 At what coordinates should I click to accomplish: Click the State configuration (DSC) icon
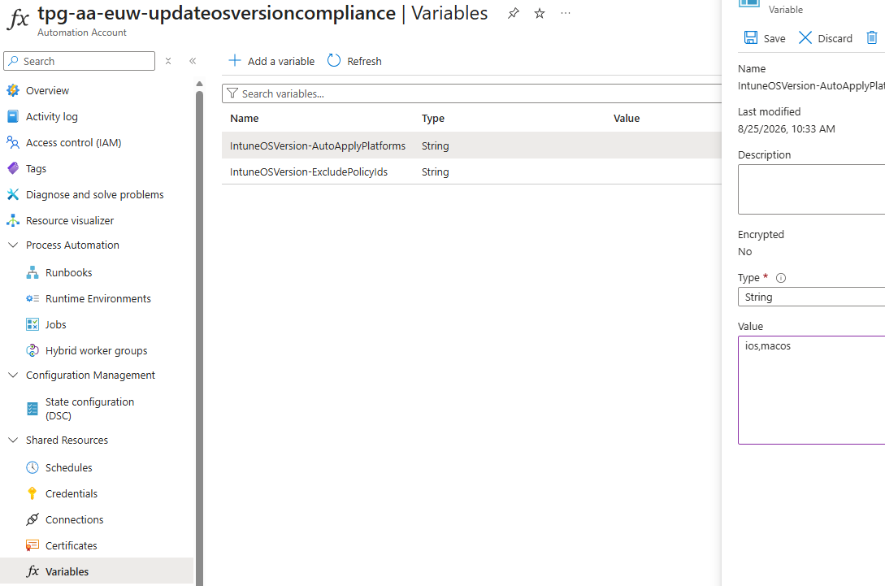coord(33,409)
